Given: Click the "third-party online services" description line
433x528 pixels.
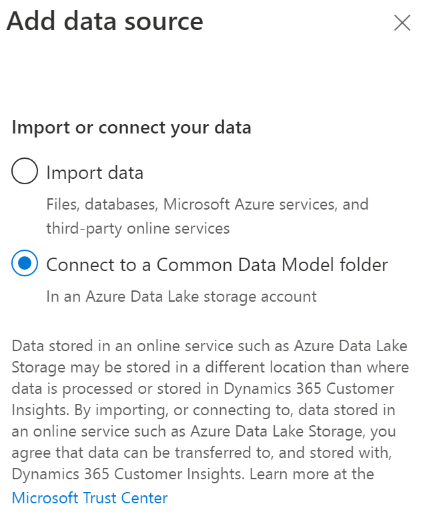Looking at the screenshot, I should (137, 228).
